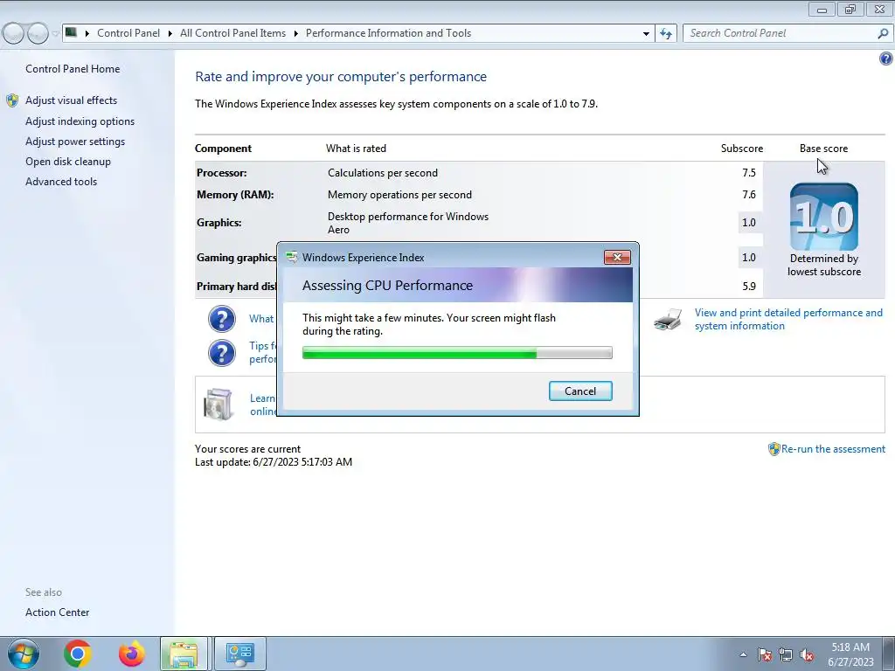Click the 'Subscore' column header

741,149
